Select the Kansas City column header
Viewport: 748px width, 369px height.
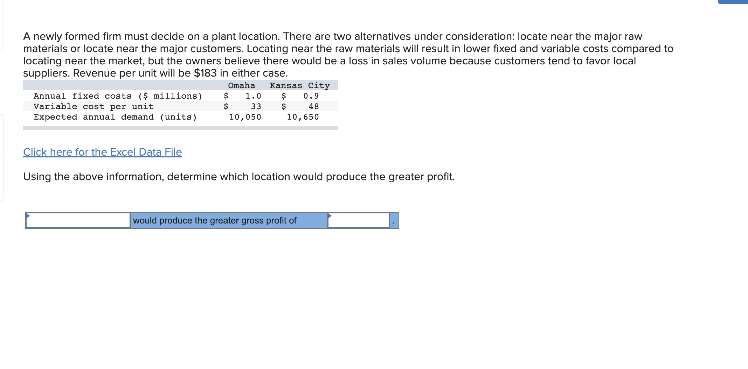300,85
